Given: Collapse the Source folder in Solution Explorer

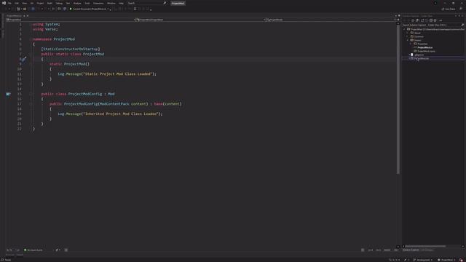Looking at the screenshot, I should 408,40.
